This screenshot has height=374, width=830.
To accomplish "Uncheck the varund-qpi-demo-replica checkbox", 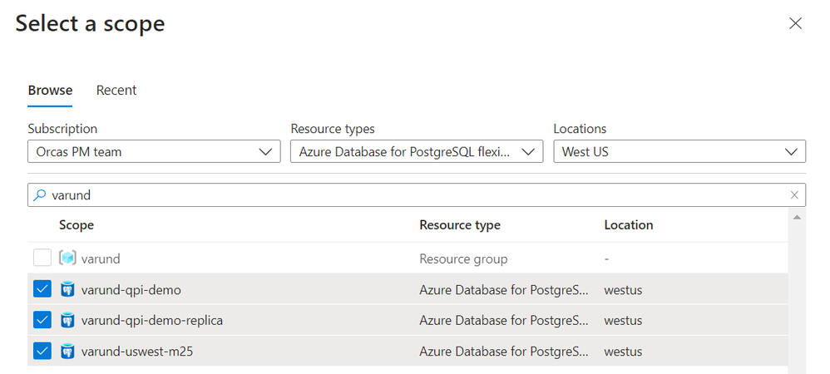I will coord(42,320).
